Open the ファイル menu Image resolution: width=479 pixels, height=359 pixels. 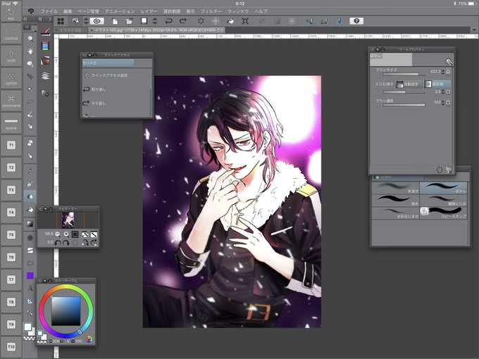(49, 11)
